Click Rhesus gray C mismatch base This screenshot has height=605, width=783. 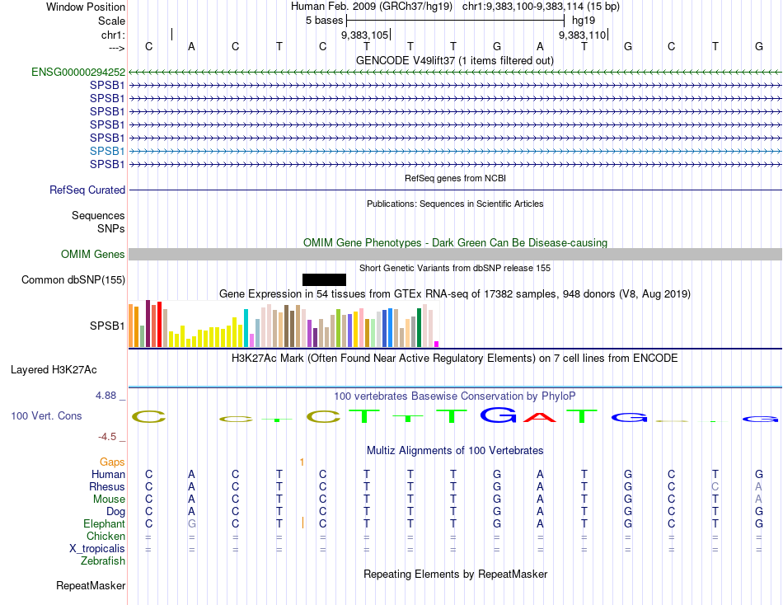(715, 486)
